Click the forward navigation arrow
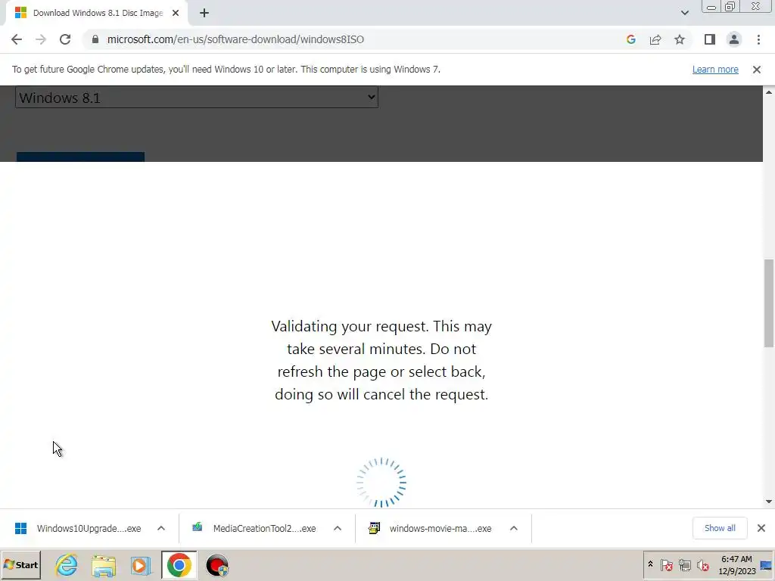This screenshot has width=775, height=581. click(41, 39)
